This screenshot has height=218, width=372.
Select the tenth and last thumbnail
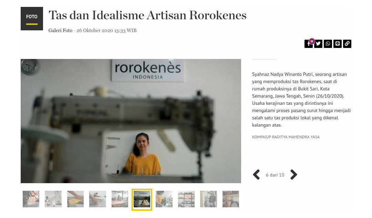coord(230,199)
